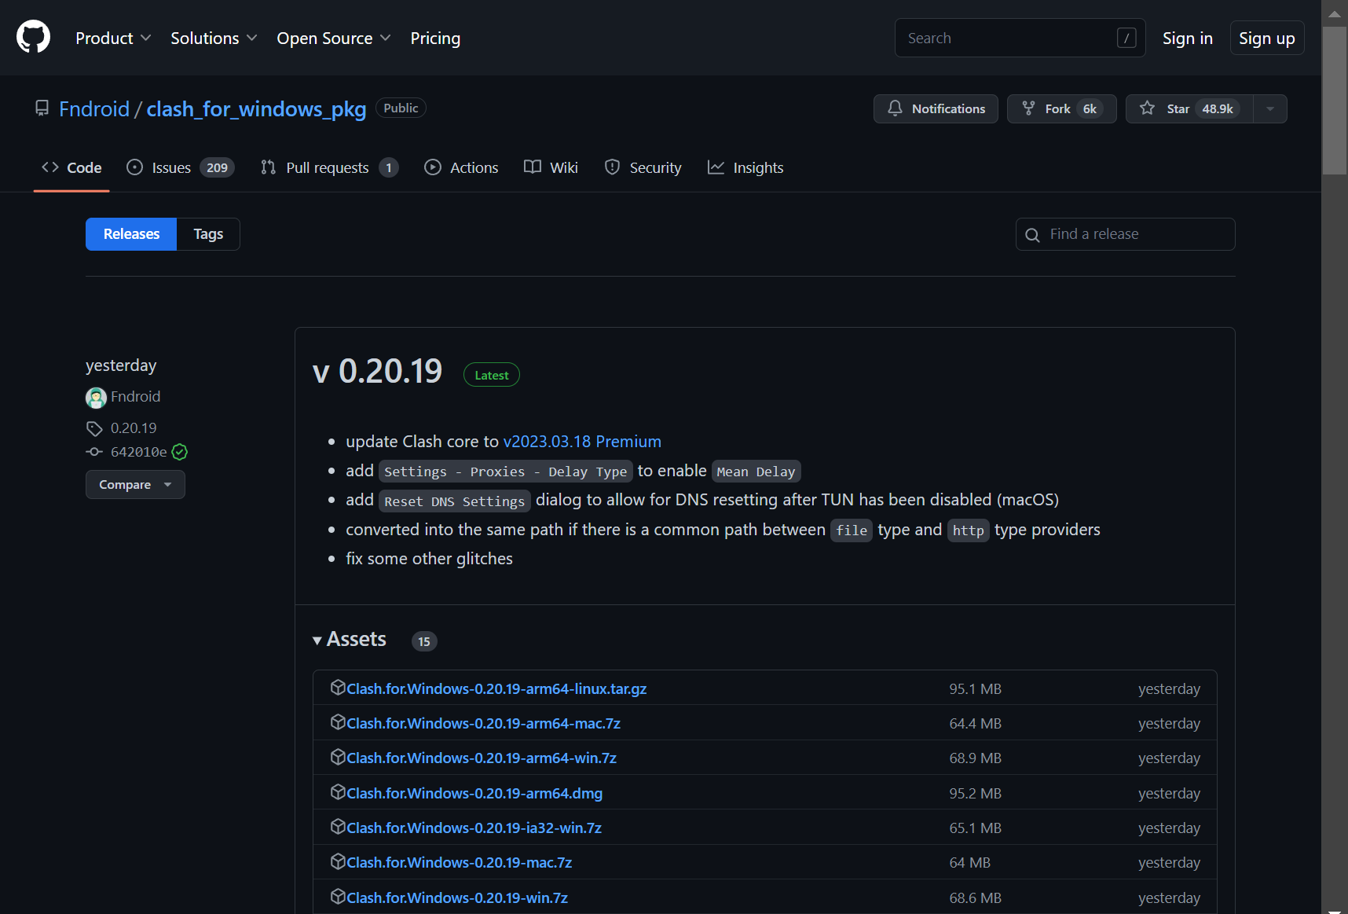The height and width of the screenshot is (914, 1348).
Task: Expand the Open Source menu
Action: click(x=334, y=38)
